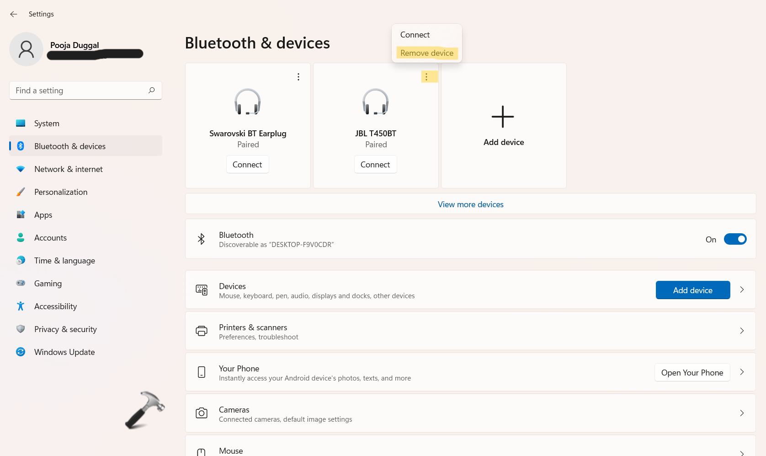Select Remove device from context menu
The height and width of the screenshot is (456, 766).
point(427,53)
